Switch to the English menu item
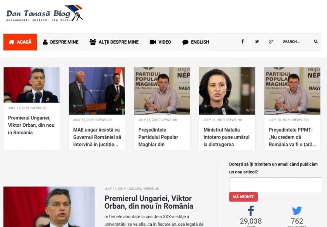Image resolution: width=327 pixels, height=227 pixels. coord(195,42)
